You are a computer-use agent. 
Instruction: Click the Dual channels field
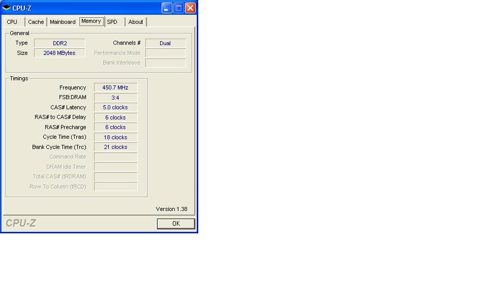(x=165, y=43)
